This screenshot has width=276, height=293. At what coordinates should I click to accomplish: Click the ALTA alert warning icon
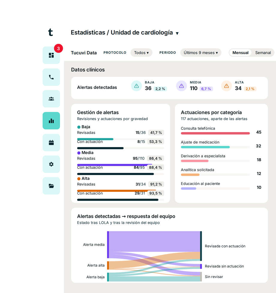[226, 86]
